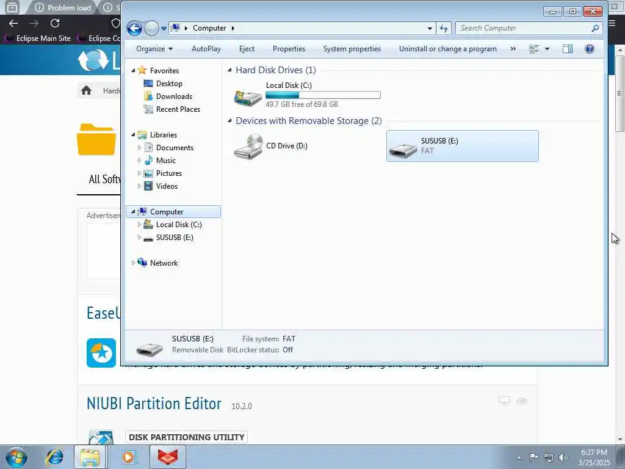The height and width of the screenshot is (469, 625).
Task: Select the CD Drive (D:) icon
Action: [x=248, y=147]
